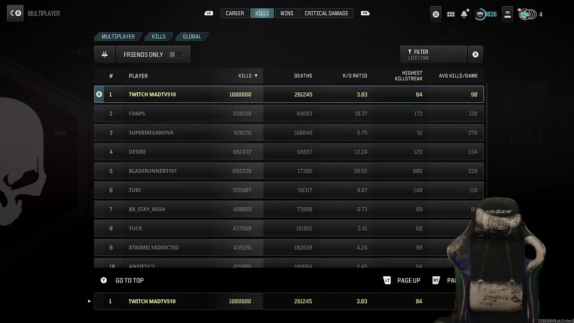Click killstreak value 808
This screenshot has width=574, height=323.
click(417, 171)
